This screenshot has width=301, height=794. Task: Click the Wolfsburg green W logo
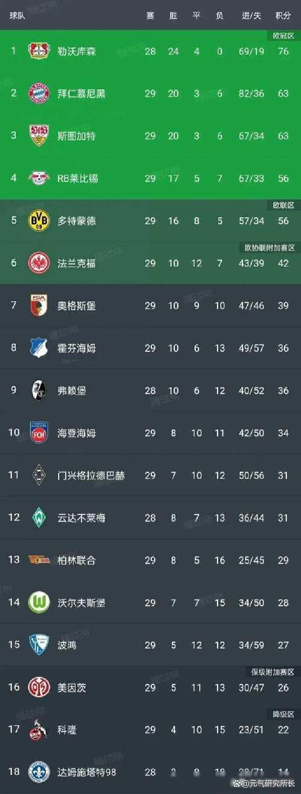(39, 602)
